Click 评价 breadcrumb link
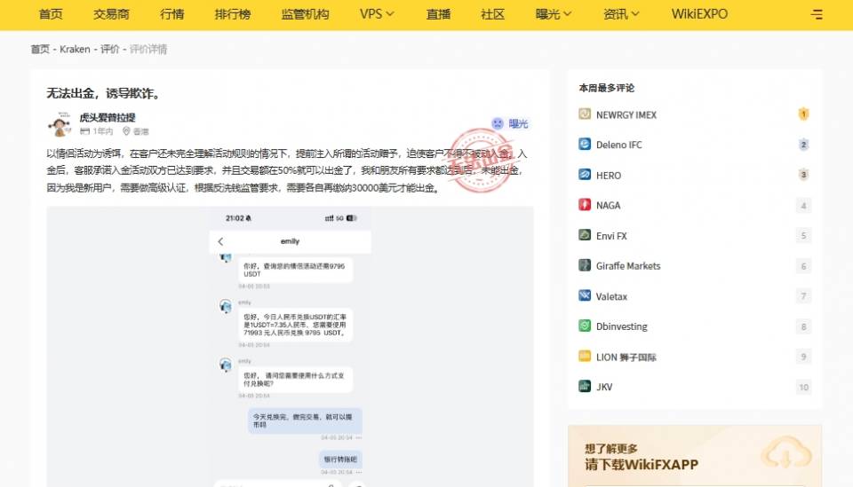853x487 pixels. click(110, 49)
